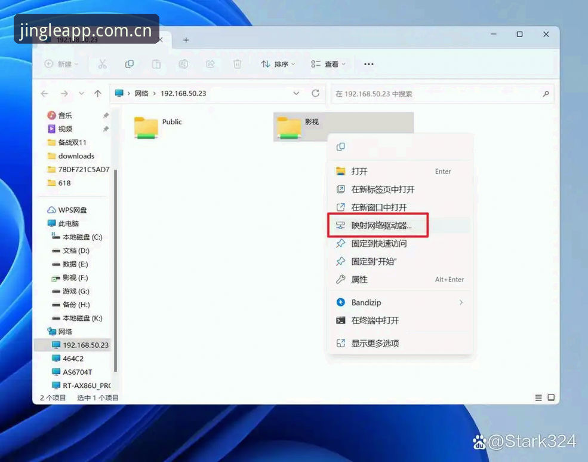
Task: Choose 显示更多选项 in context menu
Action: [x=400, y=344]
